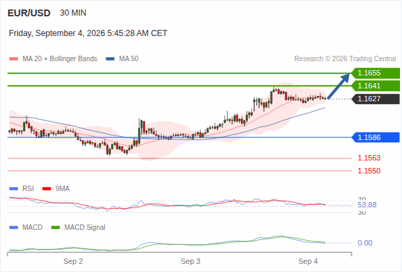This screenshot has height=272, width=402.
Task: Click the Sep 2 date axis label
Action: (x=73, y=261)
